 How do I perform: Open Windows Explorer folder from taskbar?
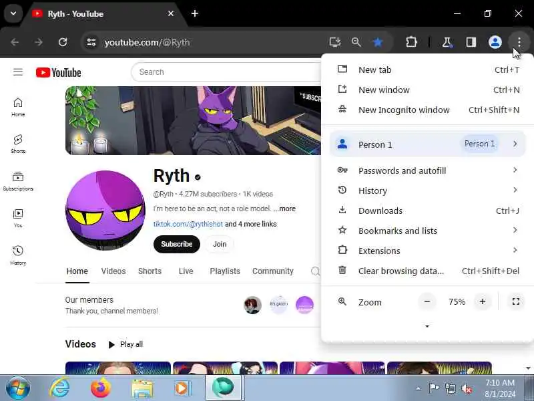coord(142,388)
